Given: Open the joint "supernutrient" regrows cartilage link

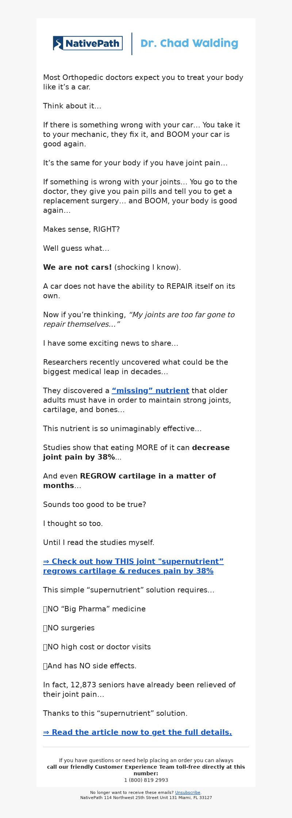Looking at the screenshot, I should [x=133, y=566].
